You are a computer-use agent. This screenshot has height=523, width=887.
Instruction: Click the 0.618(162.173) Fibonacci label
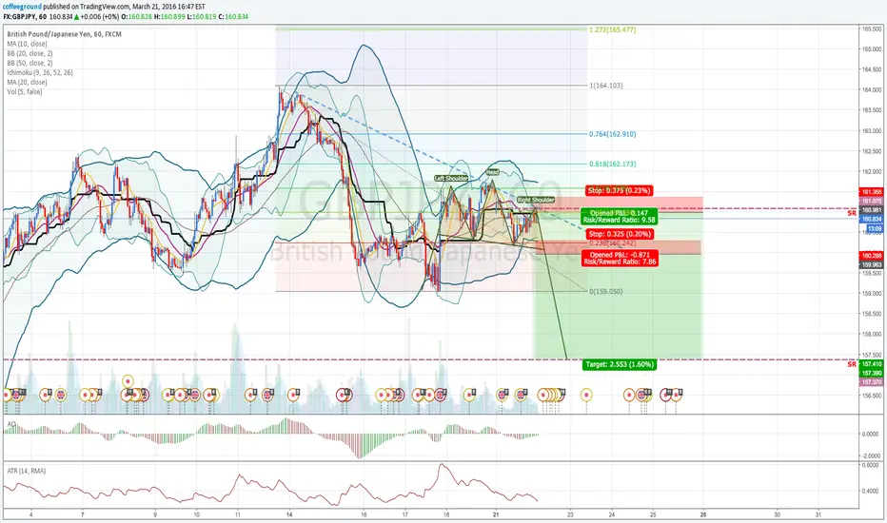(x=613, y=164)
